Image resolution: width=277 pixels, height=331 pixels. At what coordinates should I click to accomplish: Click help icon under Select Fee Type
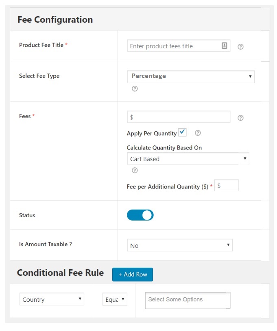coord(135,89)
